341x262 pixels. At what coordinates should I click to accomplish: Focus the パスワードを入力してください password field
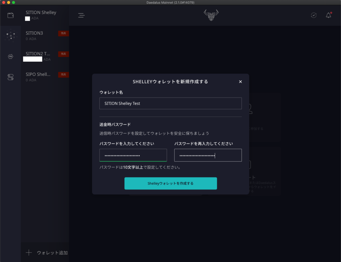click(x=133, y=155)
